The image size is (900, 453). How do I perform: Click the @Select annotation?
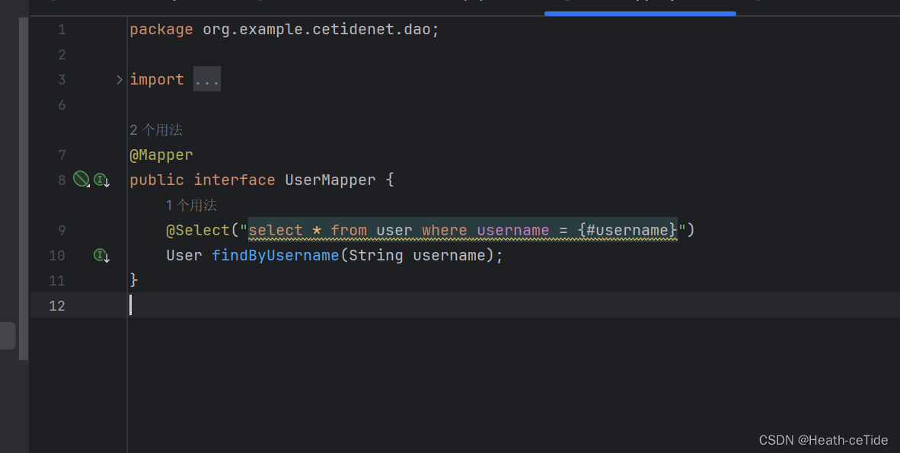(198, 230)
